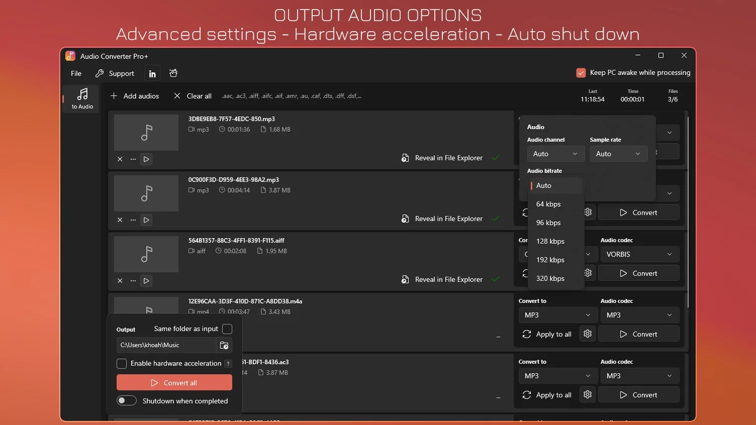Screen dimensions: 756x425
Task: Click Convert next to the VORBIS codec row
Action: [639, 273]
